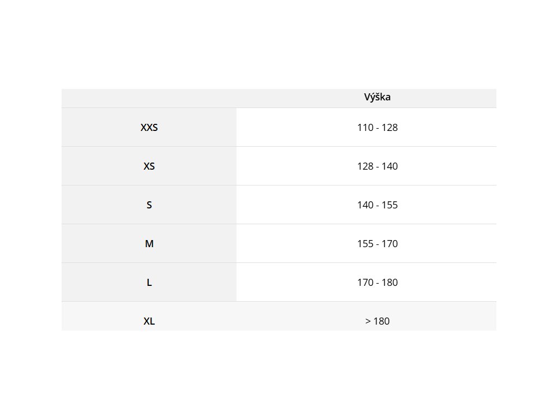The image size is (558, 419).
Task: Click empty area right of 140 - 155
Action: pos(447,205)
